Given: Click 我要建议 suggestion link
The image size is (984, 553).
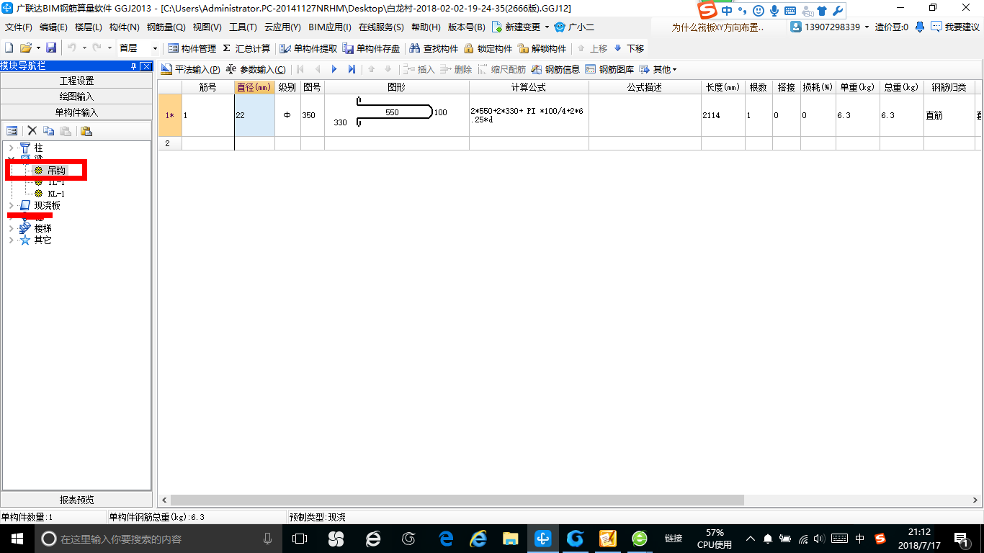Looking at the screenshot, I should [x=955, y=27].
